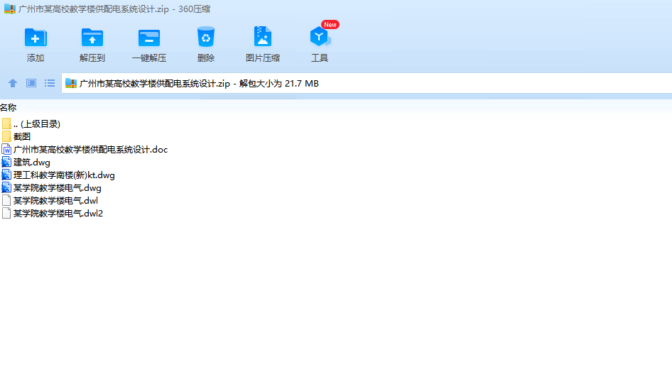Viewport: 672px width, 379px height.
Task: Switch to the detail pane view icon
Action: point(31,83)
